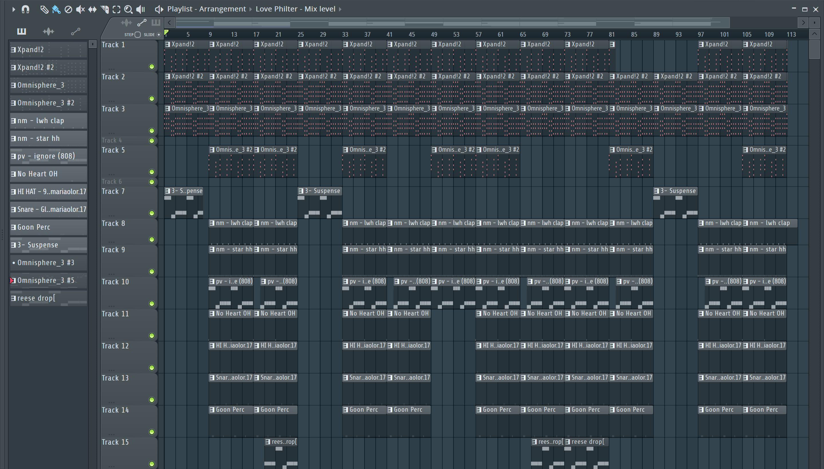Show audio clips in the picker panel
Screen dimensions: 824x469
(48, 31)
